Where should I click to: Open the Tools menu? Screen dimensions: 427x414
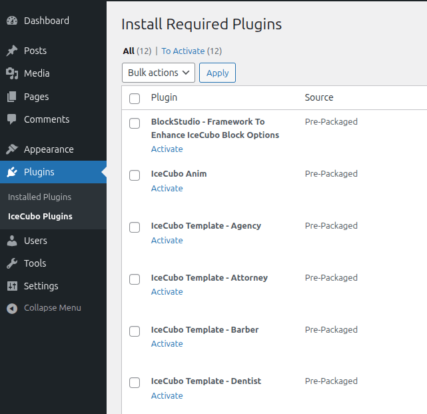35,263
